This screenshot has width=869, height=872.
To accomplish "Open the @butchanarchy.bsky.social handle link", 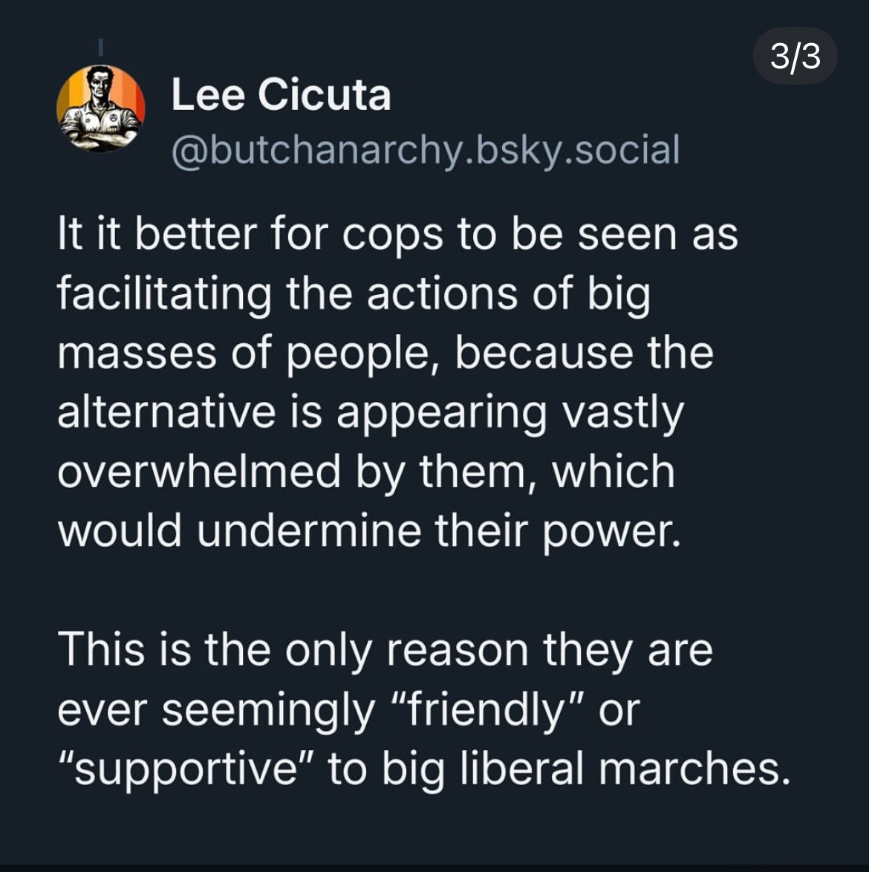I will coord(426,149).
